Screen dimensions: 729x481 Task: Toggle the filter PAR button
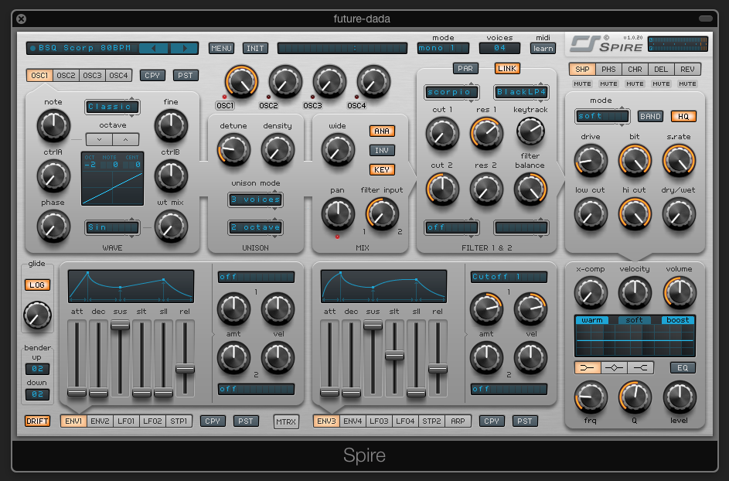point(465,68)
